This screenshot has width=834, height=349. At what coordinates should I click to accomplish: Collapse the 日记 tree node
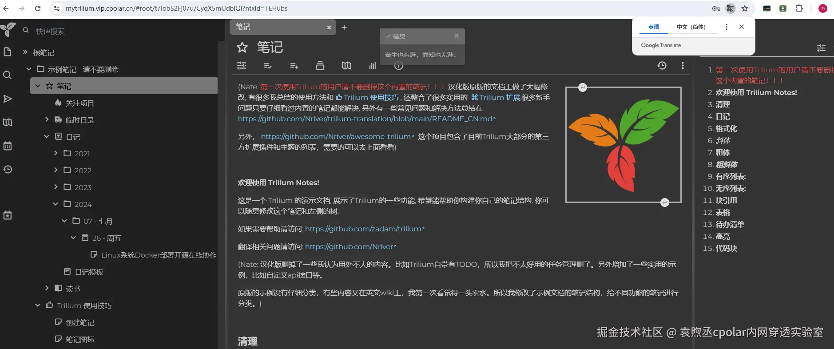47,137
